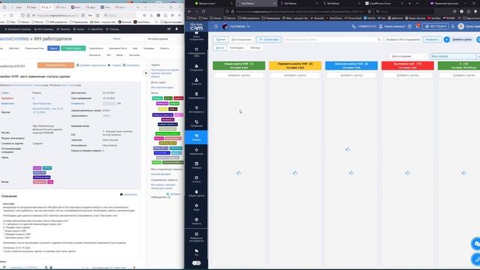Open the hamburger menu in the MacroCRM header
480x270 pixels.
pyautogui.click(x=216, y=27)
